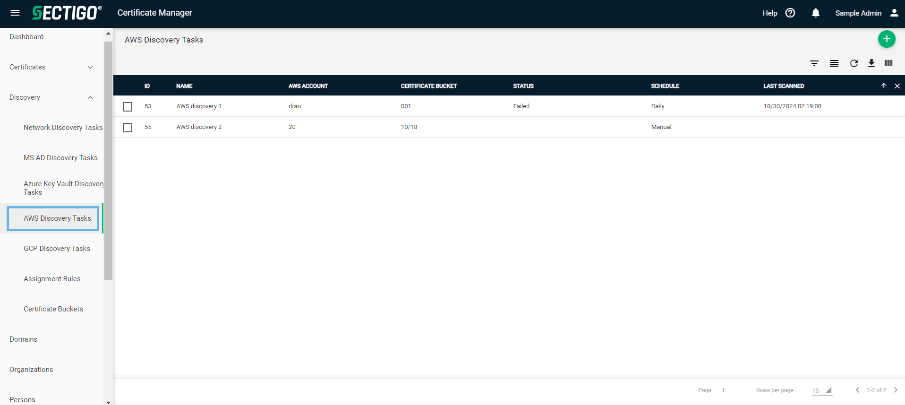905x405 pixels.
Task: Refresh the AWS discovery tasks table
Action: (854, 63)
